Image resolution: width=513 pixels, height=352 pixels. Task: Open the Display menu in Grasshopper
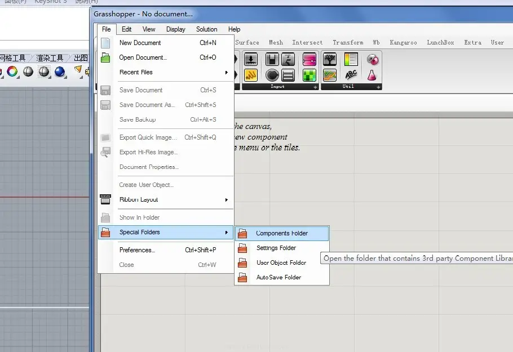(x=176, y=29)
